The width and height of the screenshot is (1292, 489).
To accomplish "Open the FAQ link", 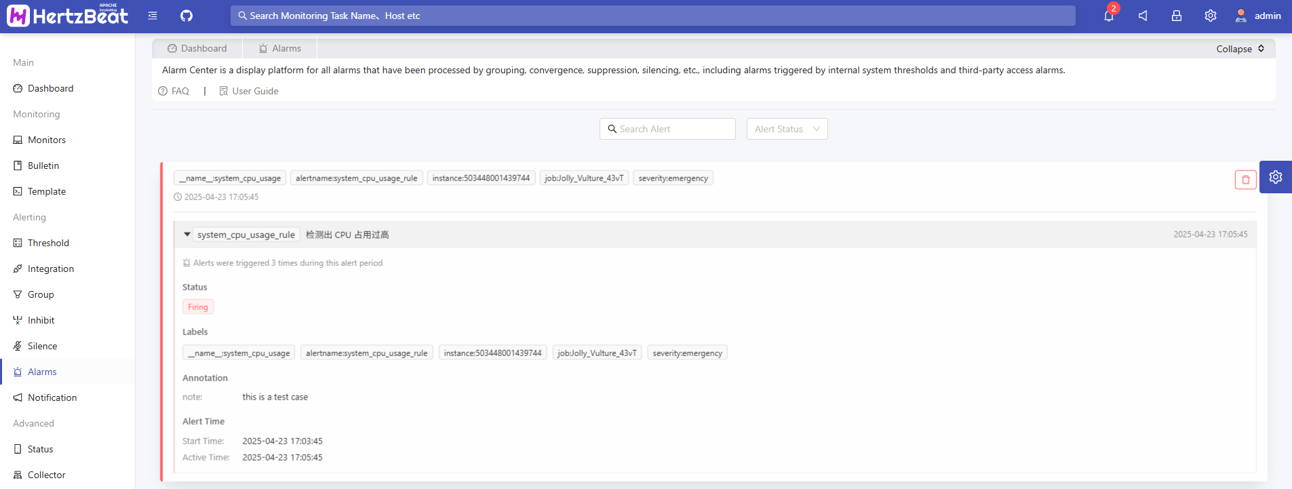I will pos(174,91).
